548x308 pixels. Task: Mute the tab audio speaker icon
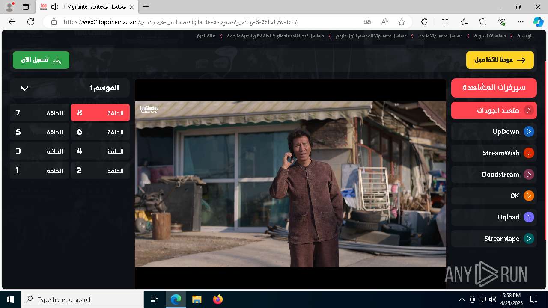(55, 7)
